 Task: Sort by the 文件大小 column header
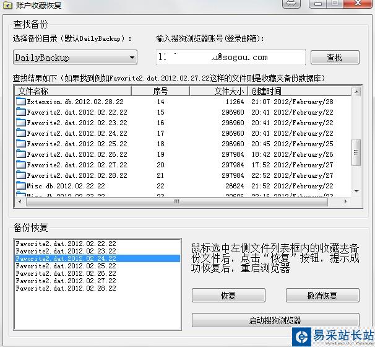click(x=218, y=91)
